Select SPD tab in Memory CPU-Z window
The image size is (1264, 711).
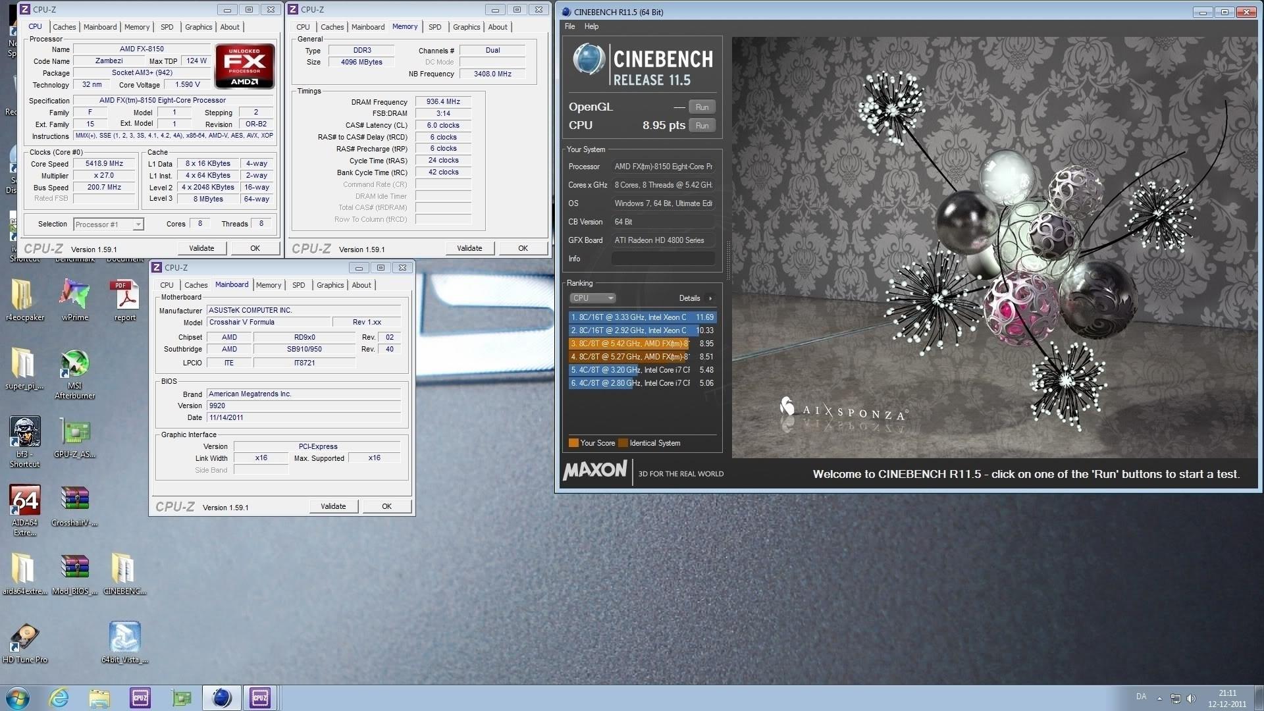[435, 27]
